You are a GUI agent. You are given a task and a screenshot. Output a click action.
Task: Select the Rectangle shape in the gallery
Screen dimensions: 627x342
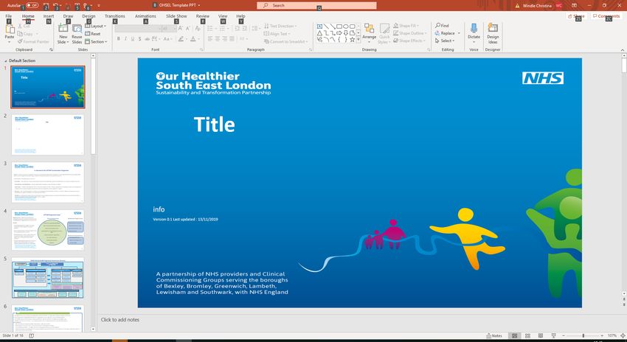tap(339, 27)
